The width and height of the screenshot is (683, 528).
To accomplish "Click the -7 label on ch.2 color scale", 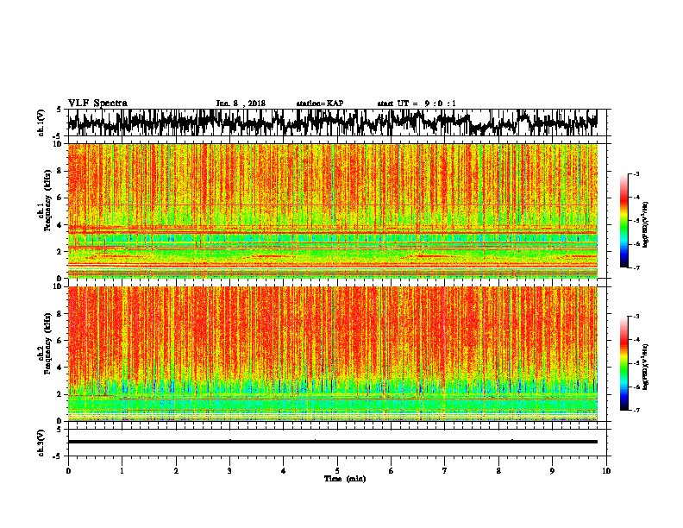I will point(636,411).
